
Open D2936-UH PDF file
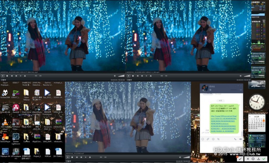[58, 94]
